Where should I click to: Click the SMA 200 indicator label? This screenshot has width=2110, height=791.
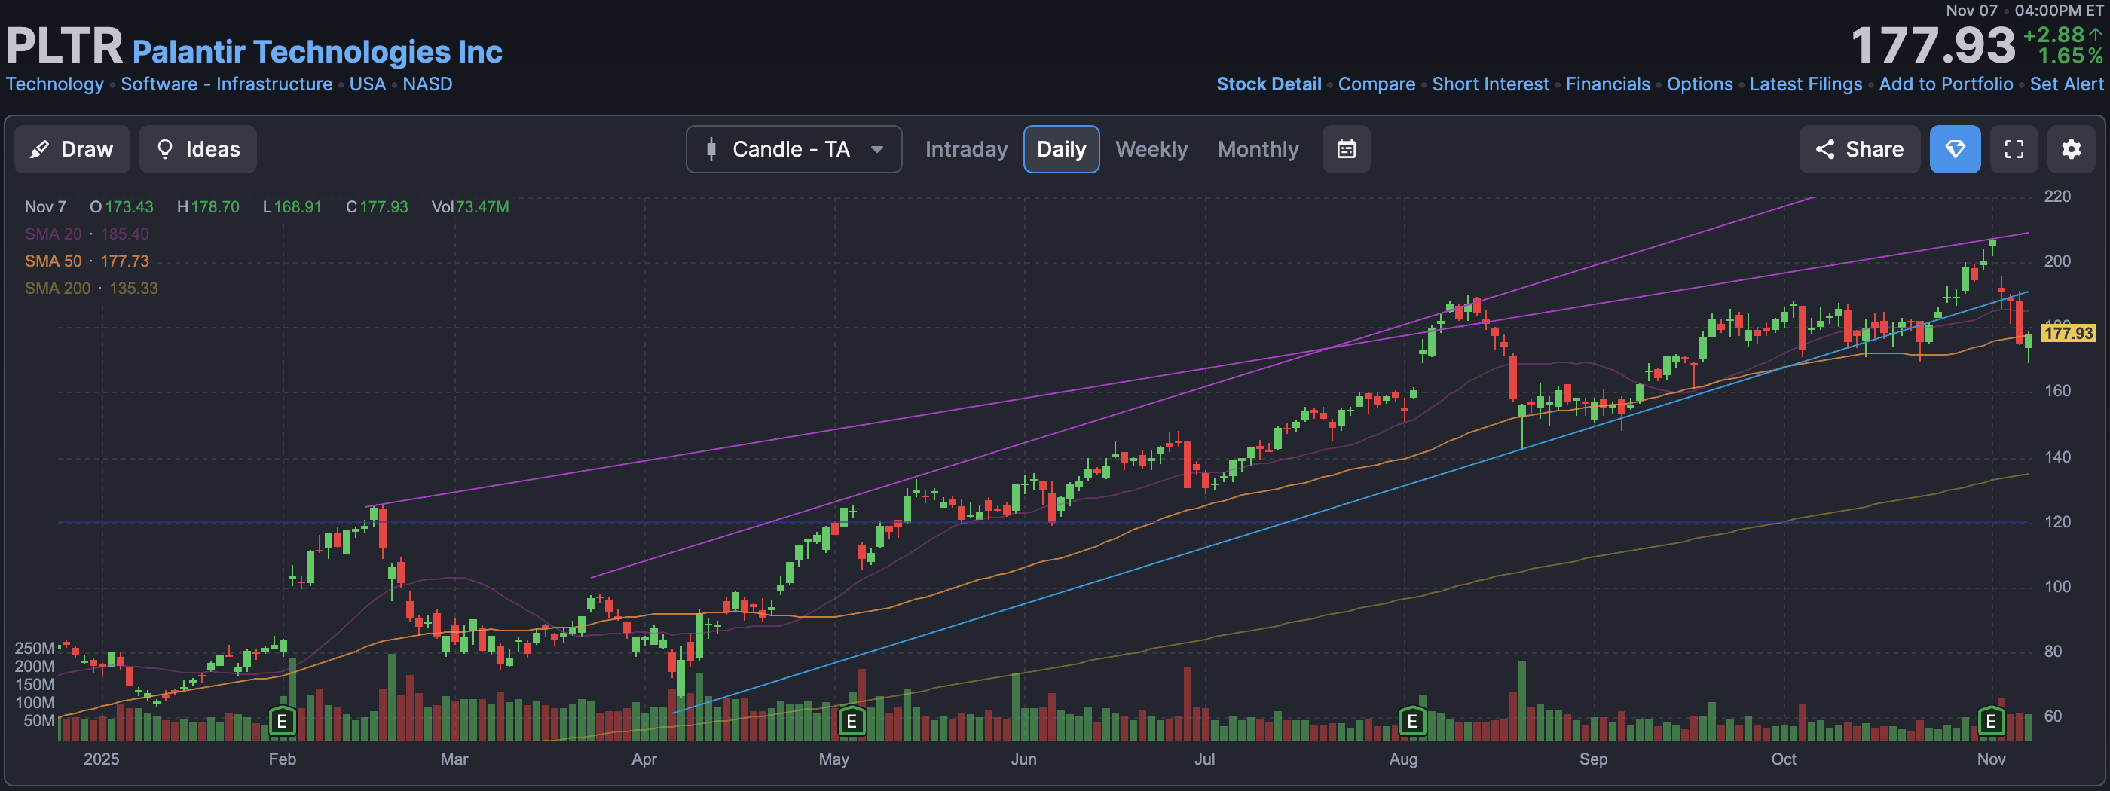(57, 289)
